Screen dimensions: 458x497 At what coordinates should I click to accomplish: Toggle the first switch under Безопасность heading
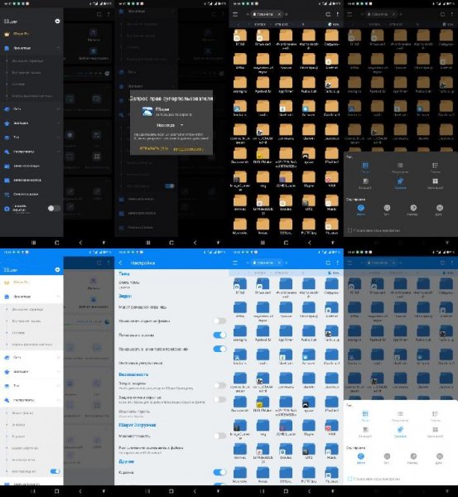[x=219, y=385]
